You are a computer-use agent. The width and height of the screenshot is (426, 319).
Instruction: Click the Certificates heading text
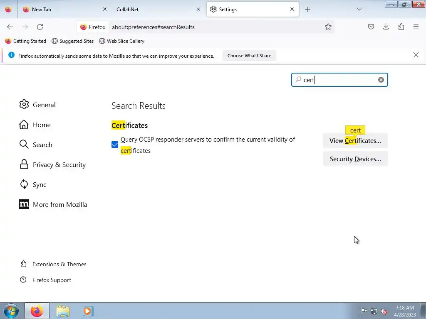pyautogui.click(x=130, y=125)
